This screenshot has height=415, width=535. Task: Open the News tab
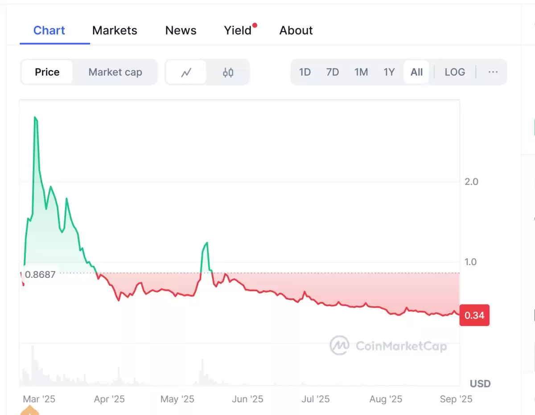[x=181, y=30]
